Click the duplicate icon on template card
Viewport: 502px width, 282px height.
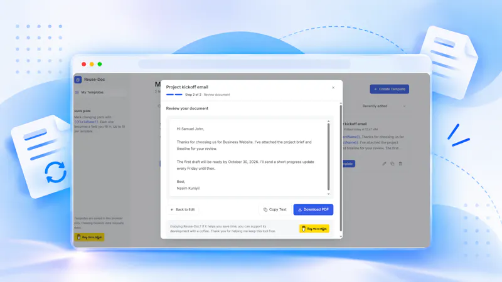392,164
